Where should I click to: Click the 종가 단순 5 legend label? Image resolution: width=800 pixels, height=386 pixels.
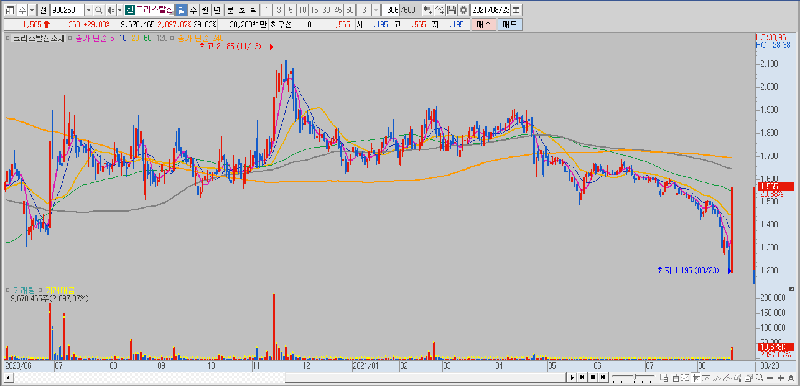click(93, 38)
